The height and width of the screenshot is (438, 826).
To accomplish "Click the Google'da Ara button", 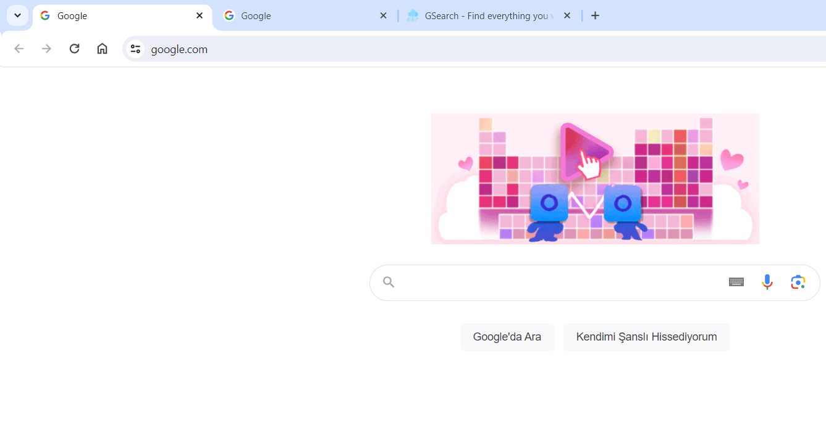I will pyautogui.click(x=507, y=337).
